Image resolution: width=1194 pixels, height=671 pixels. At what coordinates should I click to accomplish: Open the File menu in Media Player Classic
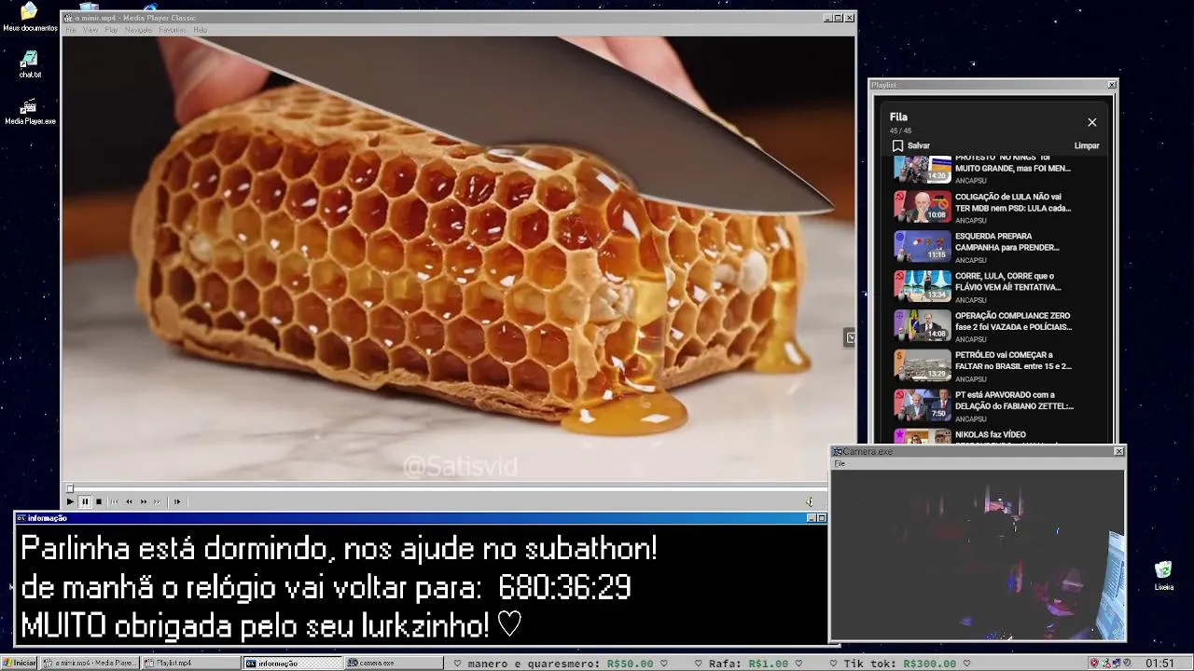(71, 30)
